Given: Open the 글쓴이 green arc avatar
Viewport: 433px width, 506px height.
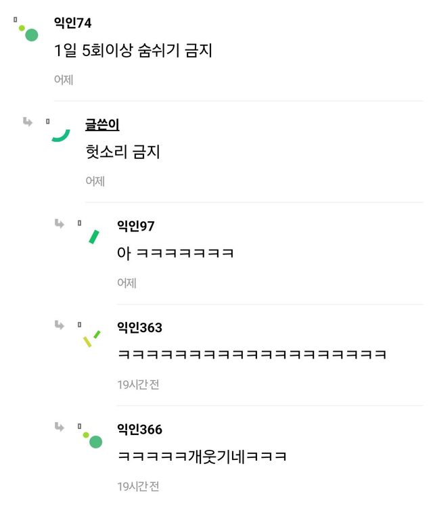Looking at the screenshot, I should 60,133.
